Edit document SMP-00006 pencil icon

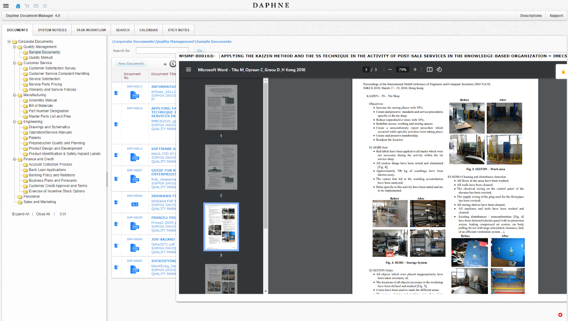117,202
